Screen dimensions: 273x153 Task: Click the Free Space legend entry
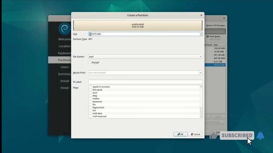213,37
